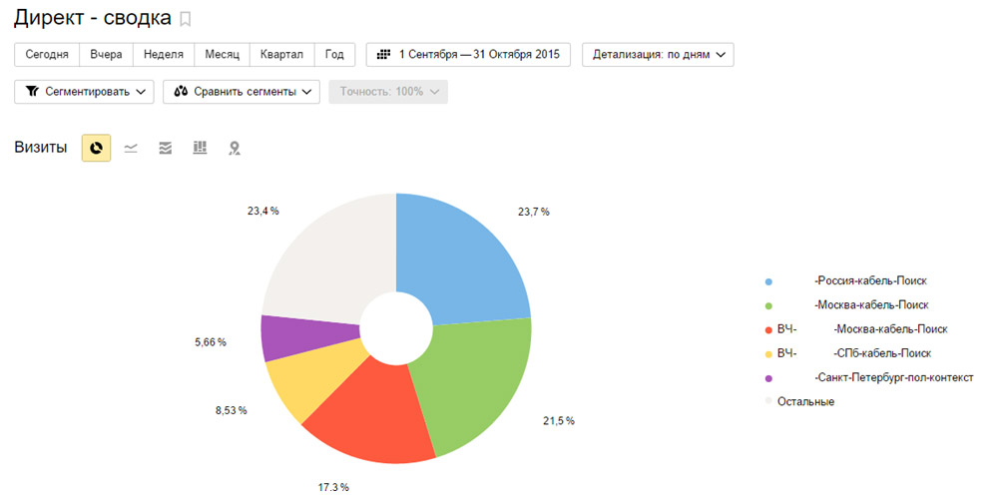Switch to the bar chart view
This screenshot has width=998, height=500.
[x=200, y=148]
